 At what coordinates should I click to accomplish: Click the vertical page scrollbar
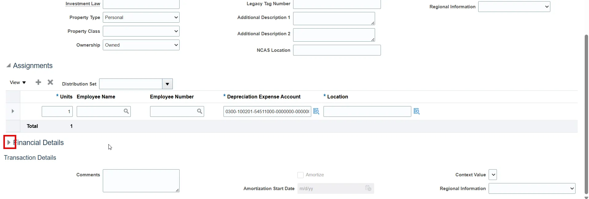586,113
